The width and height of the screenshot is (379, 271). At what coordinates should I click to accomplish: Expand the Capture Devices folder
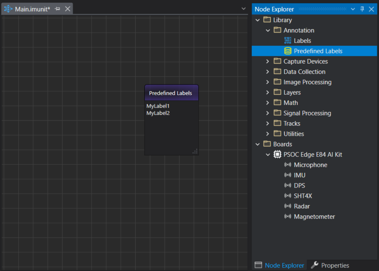click(268, 61)
